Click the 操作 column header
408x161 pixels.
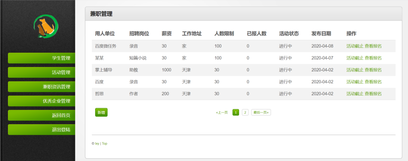click(x=351, y=34)
